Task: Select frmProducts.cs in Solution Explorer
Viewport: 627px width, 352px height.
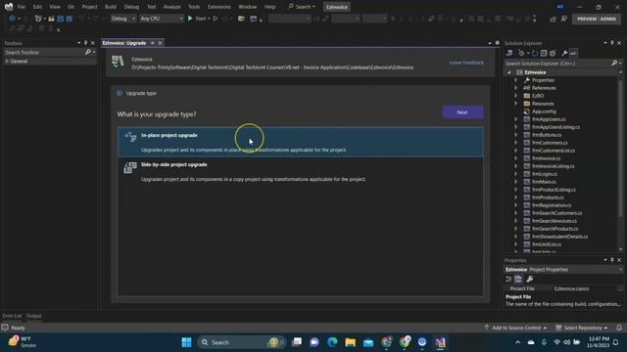Action: pos(548,198)
